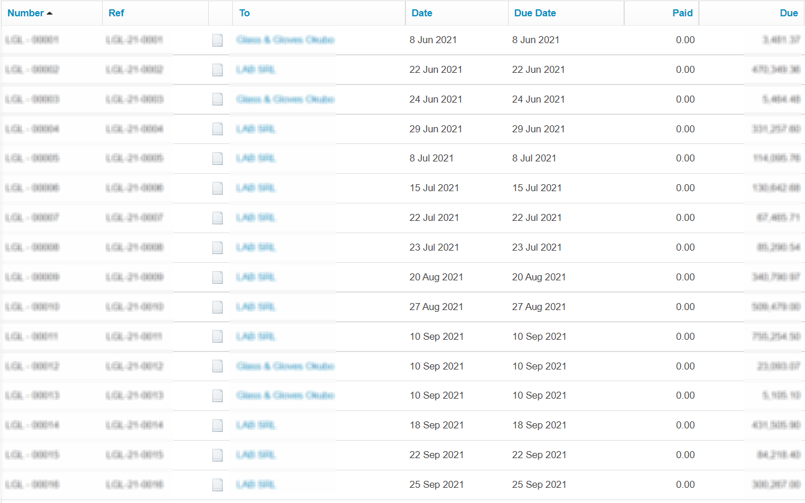Sort the list by the Paid column
The image size is (805, 503).
click(682, 13)
